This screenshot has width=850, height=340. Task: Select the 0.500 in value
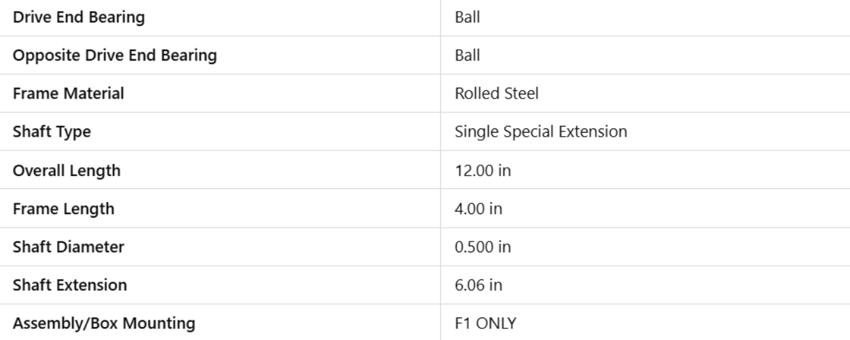pyautogui.click(x=482, y=247)
